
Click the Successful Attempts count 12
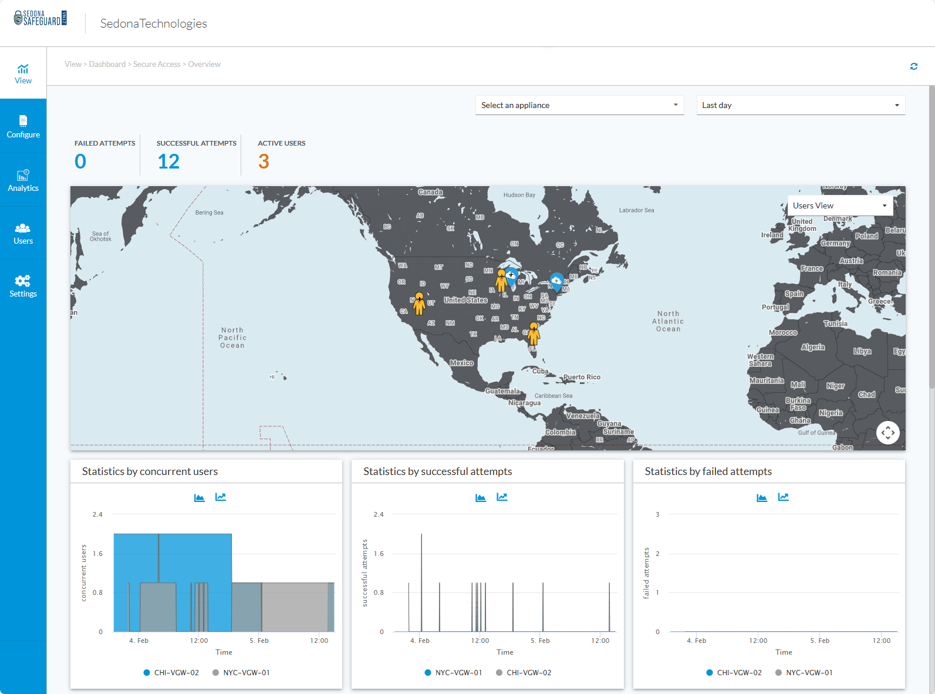168,161
